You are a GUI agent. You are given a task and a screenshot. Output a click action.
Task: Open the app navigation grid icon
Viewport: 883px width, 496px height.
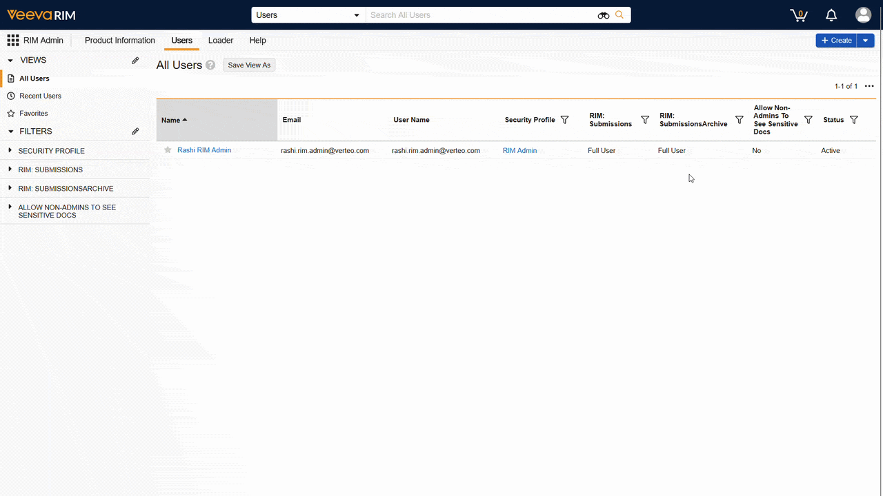(12, 40)
